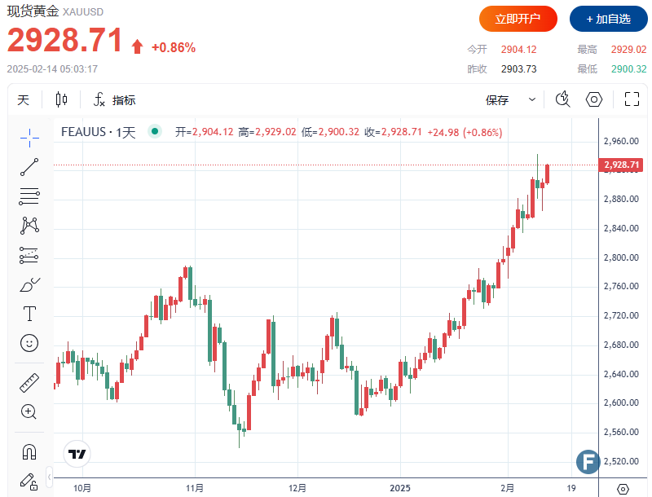Open the Fibonacci retracement tool
Image resolution: width=652 pixels, height=497 pixels.
pyautogui.click(x=29, y=196)
